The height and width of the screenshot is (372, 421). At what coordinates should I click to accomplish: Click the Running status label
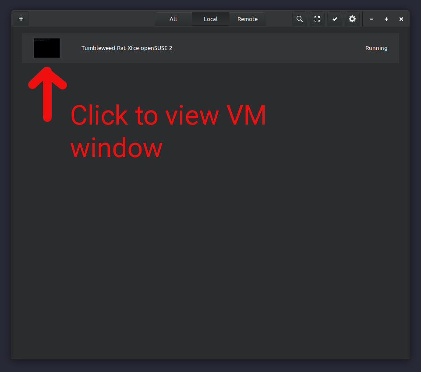click(376, 48)
